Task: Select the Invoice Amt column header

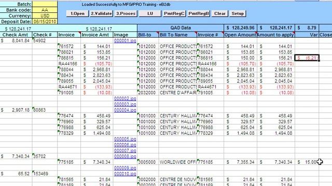Action: [97, 35]
